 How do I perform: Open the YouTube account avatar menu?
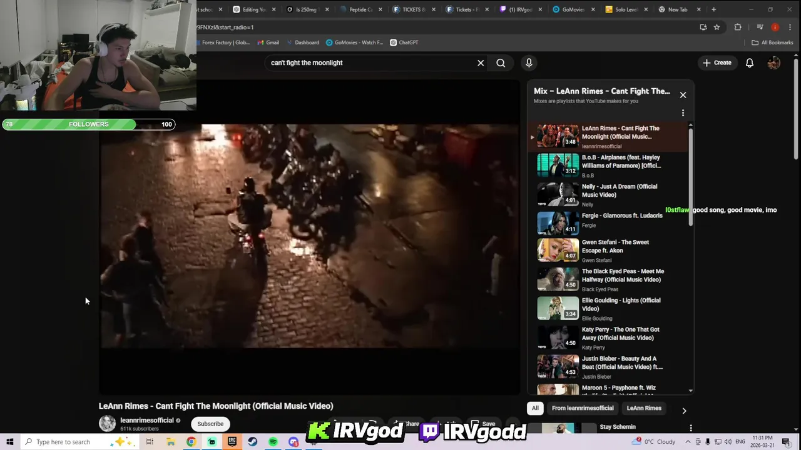point(774,62)
